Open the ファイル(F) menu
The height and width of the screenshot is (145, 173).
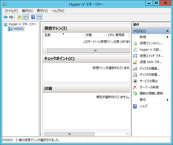11,11
